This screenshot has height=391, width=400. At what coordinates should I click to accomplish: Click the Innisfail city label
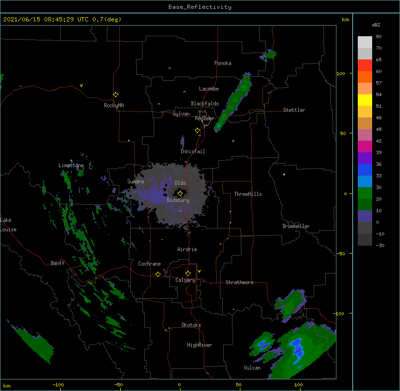(193, 151)
